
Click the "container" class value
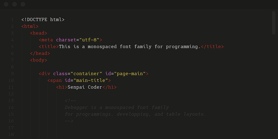point(86,74)
